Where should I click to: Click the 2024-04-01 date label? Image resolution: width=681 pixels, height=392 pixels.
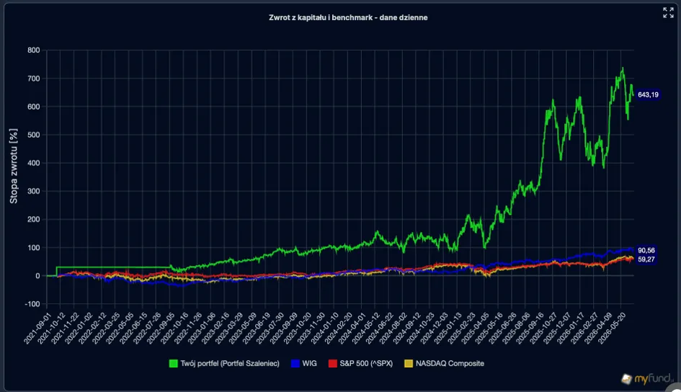(352, 328)
